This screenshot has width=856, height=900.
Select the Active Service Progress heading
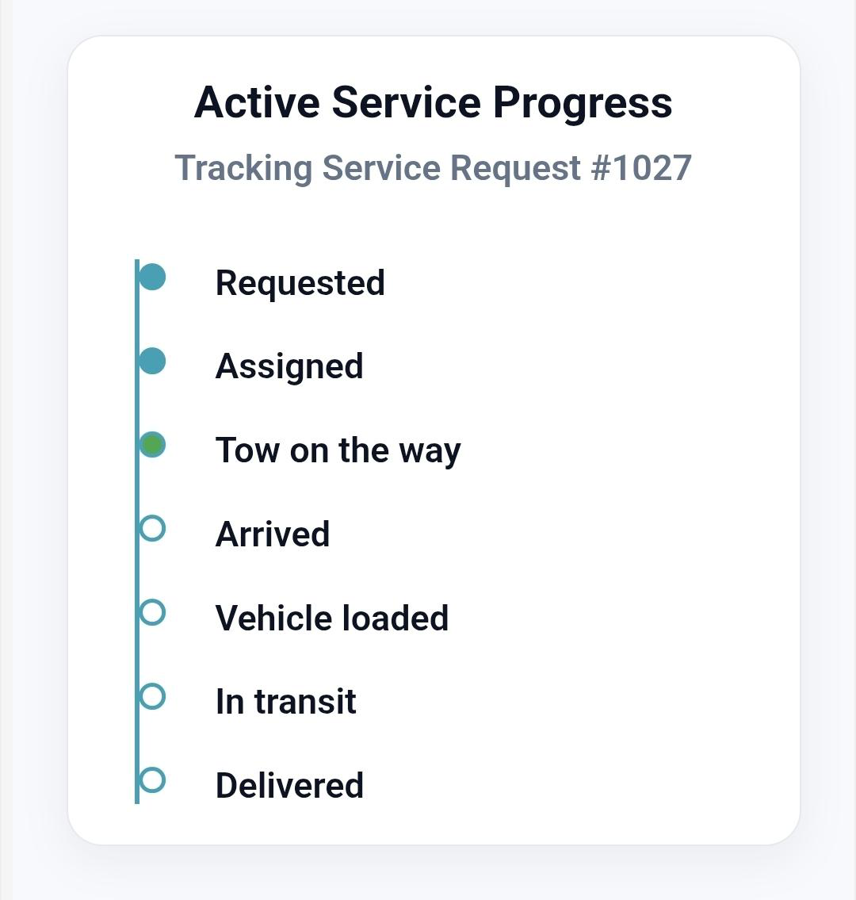pos(434,101)
